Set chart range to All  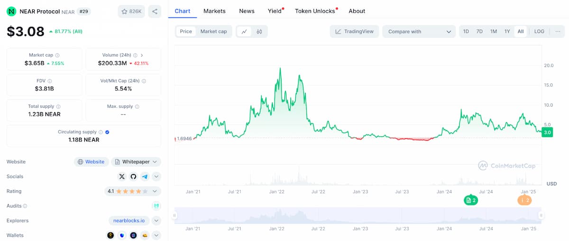tap(521, 32)
